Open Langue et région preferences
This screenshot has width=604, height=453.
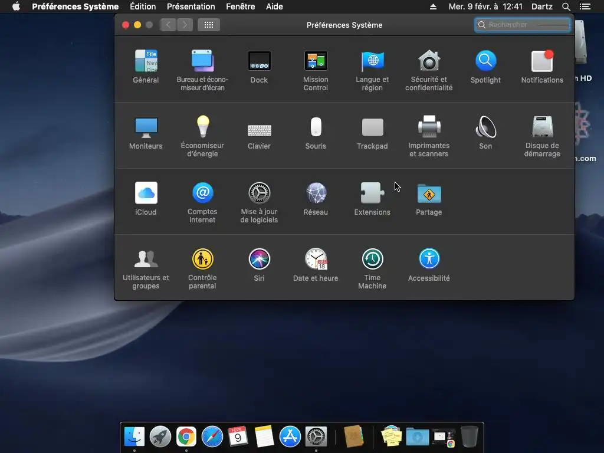coord(372,70)
